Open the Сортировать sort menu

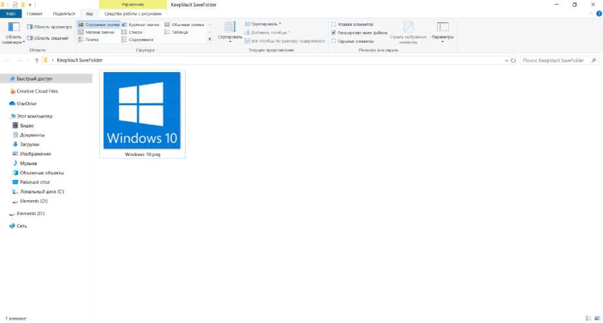coord(230,31)
